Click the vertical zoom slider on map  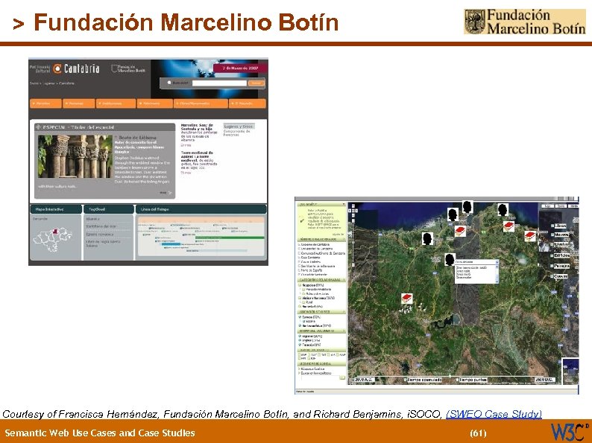coord(353,241)
